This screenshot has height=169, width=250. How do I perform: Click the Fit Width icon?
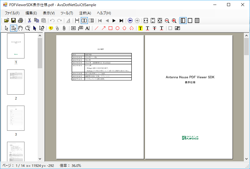coord(146,21)
